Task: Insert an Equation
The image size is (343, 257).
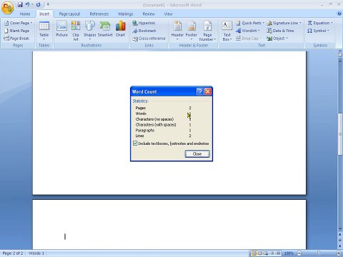Action: pyautogui.click(x=320, y=23)
